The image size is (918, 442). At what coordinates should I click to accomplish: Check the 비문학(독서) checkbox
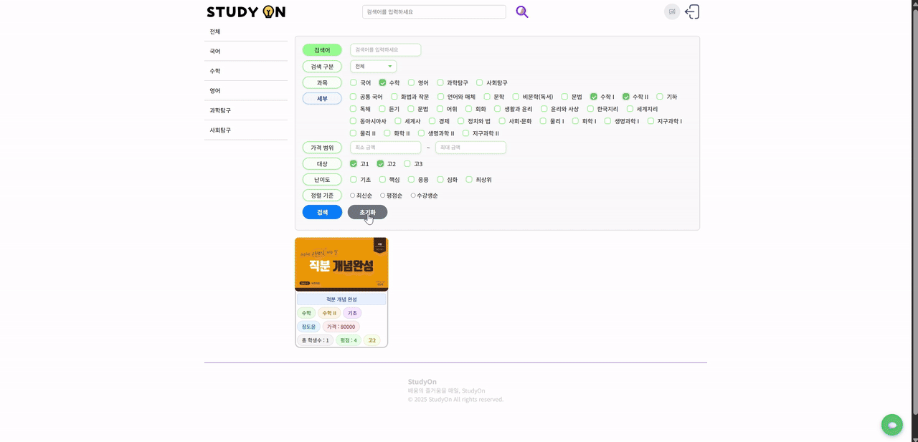click(x=516, y=96)
